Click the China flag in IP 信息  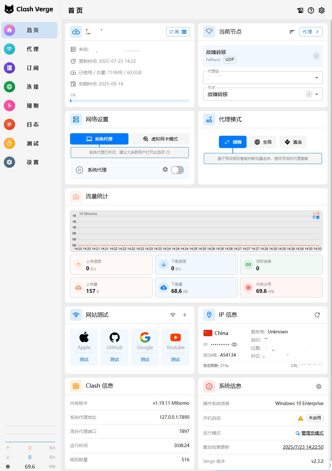pos(208,333)
